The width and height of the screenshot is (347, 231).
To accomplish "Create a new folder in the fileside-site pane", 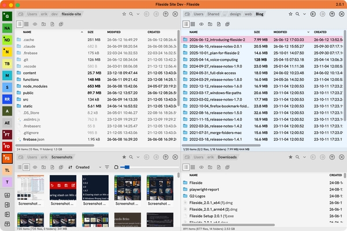I will coord(43,24).
